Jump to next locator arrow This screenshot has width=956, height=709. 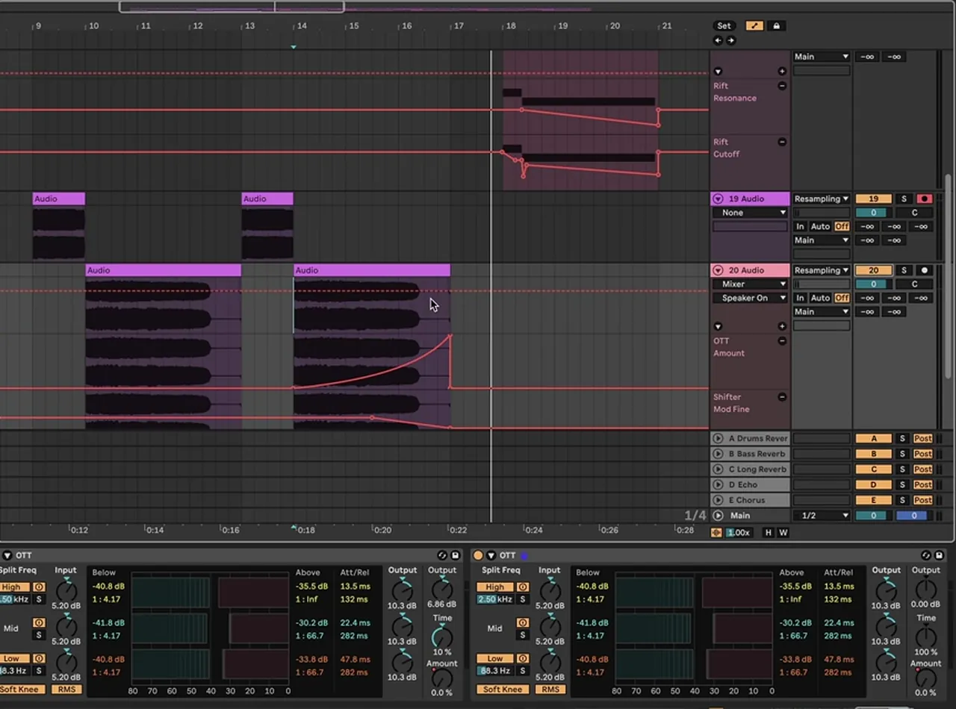tap(730, 40)
